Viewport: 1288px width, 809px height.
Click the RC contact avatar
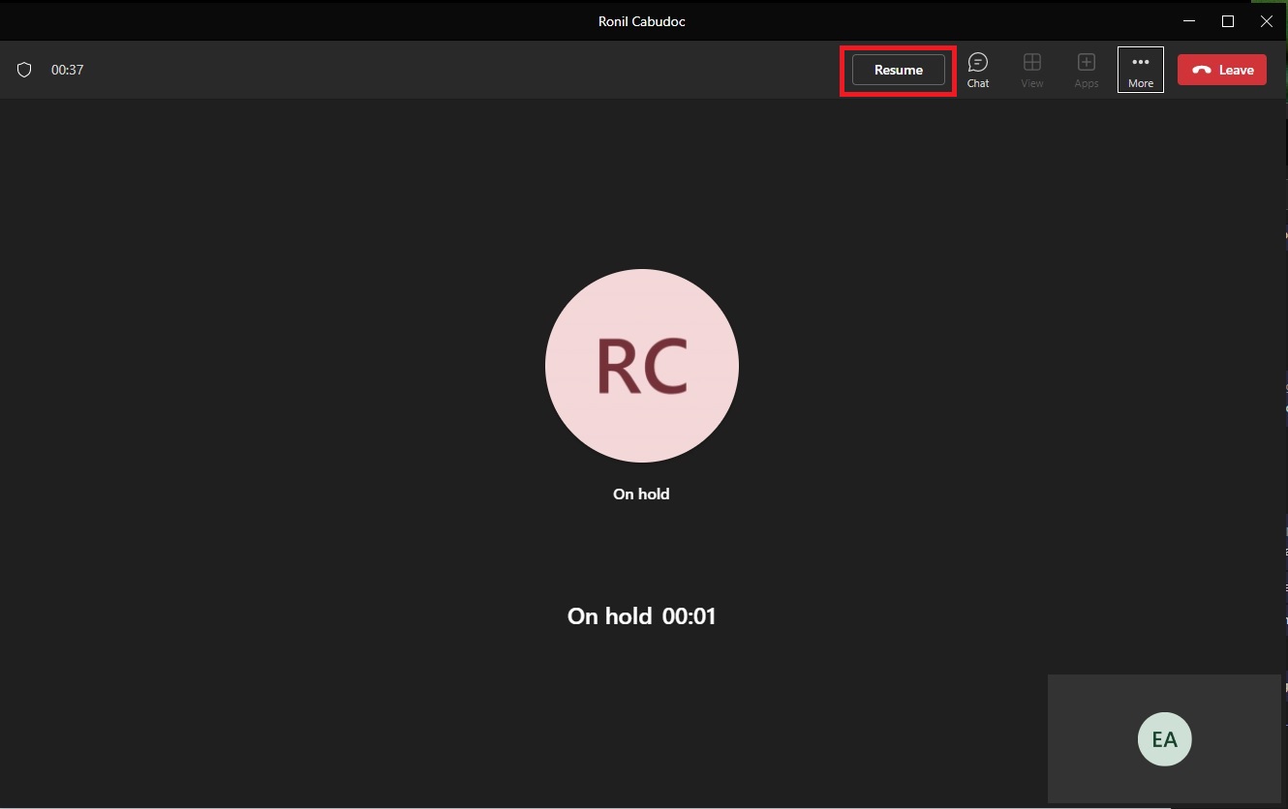642,366
